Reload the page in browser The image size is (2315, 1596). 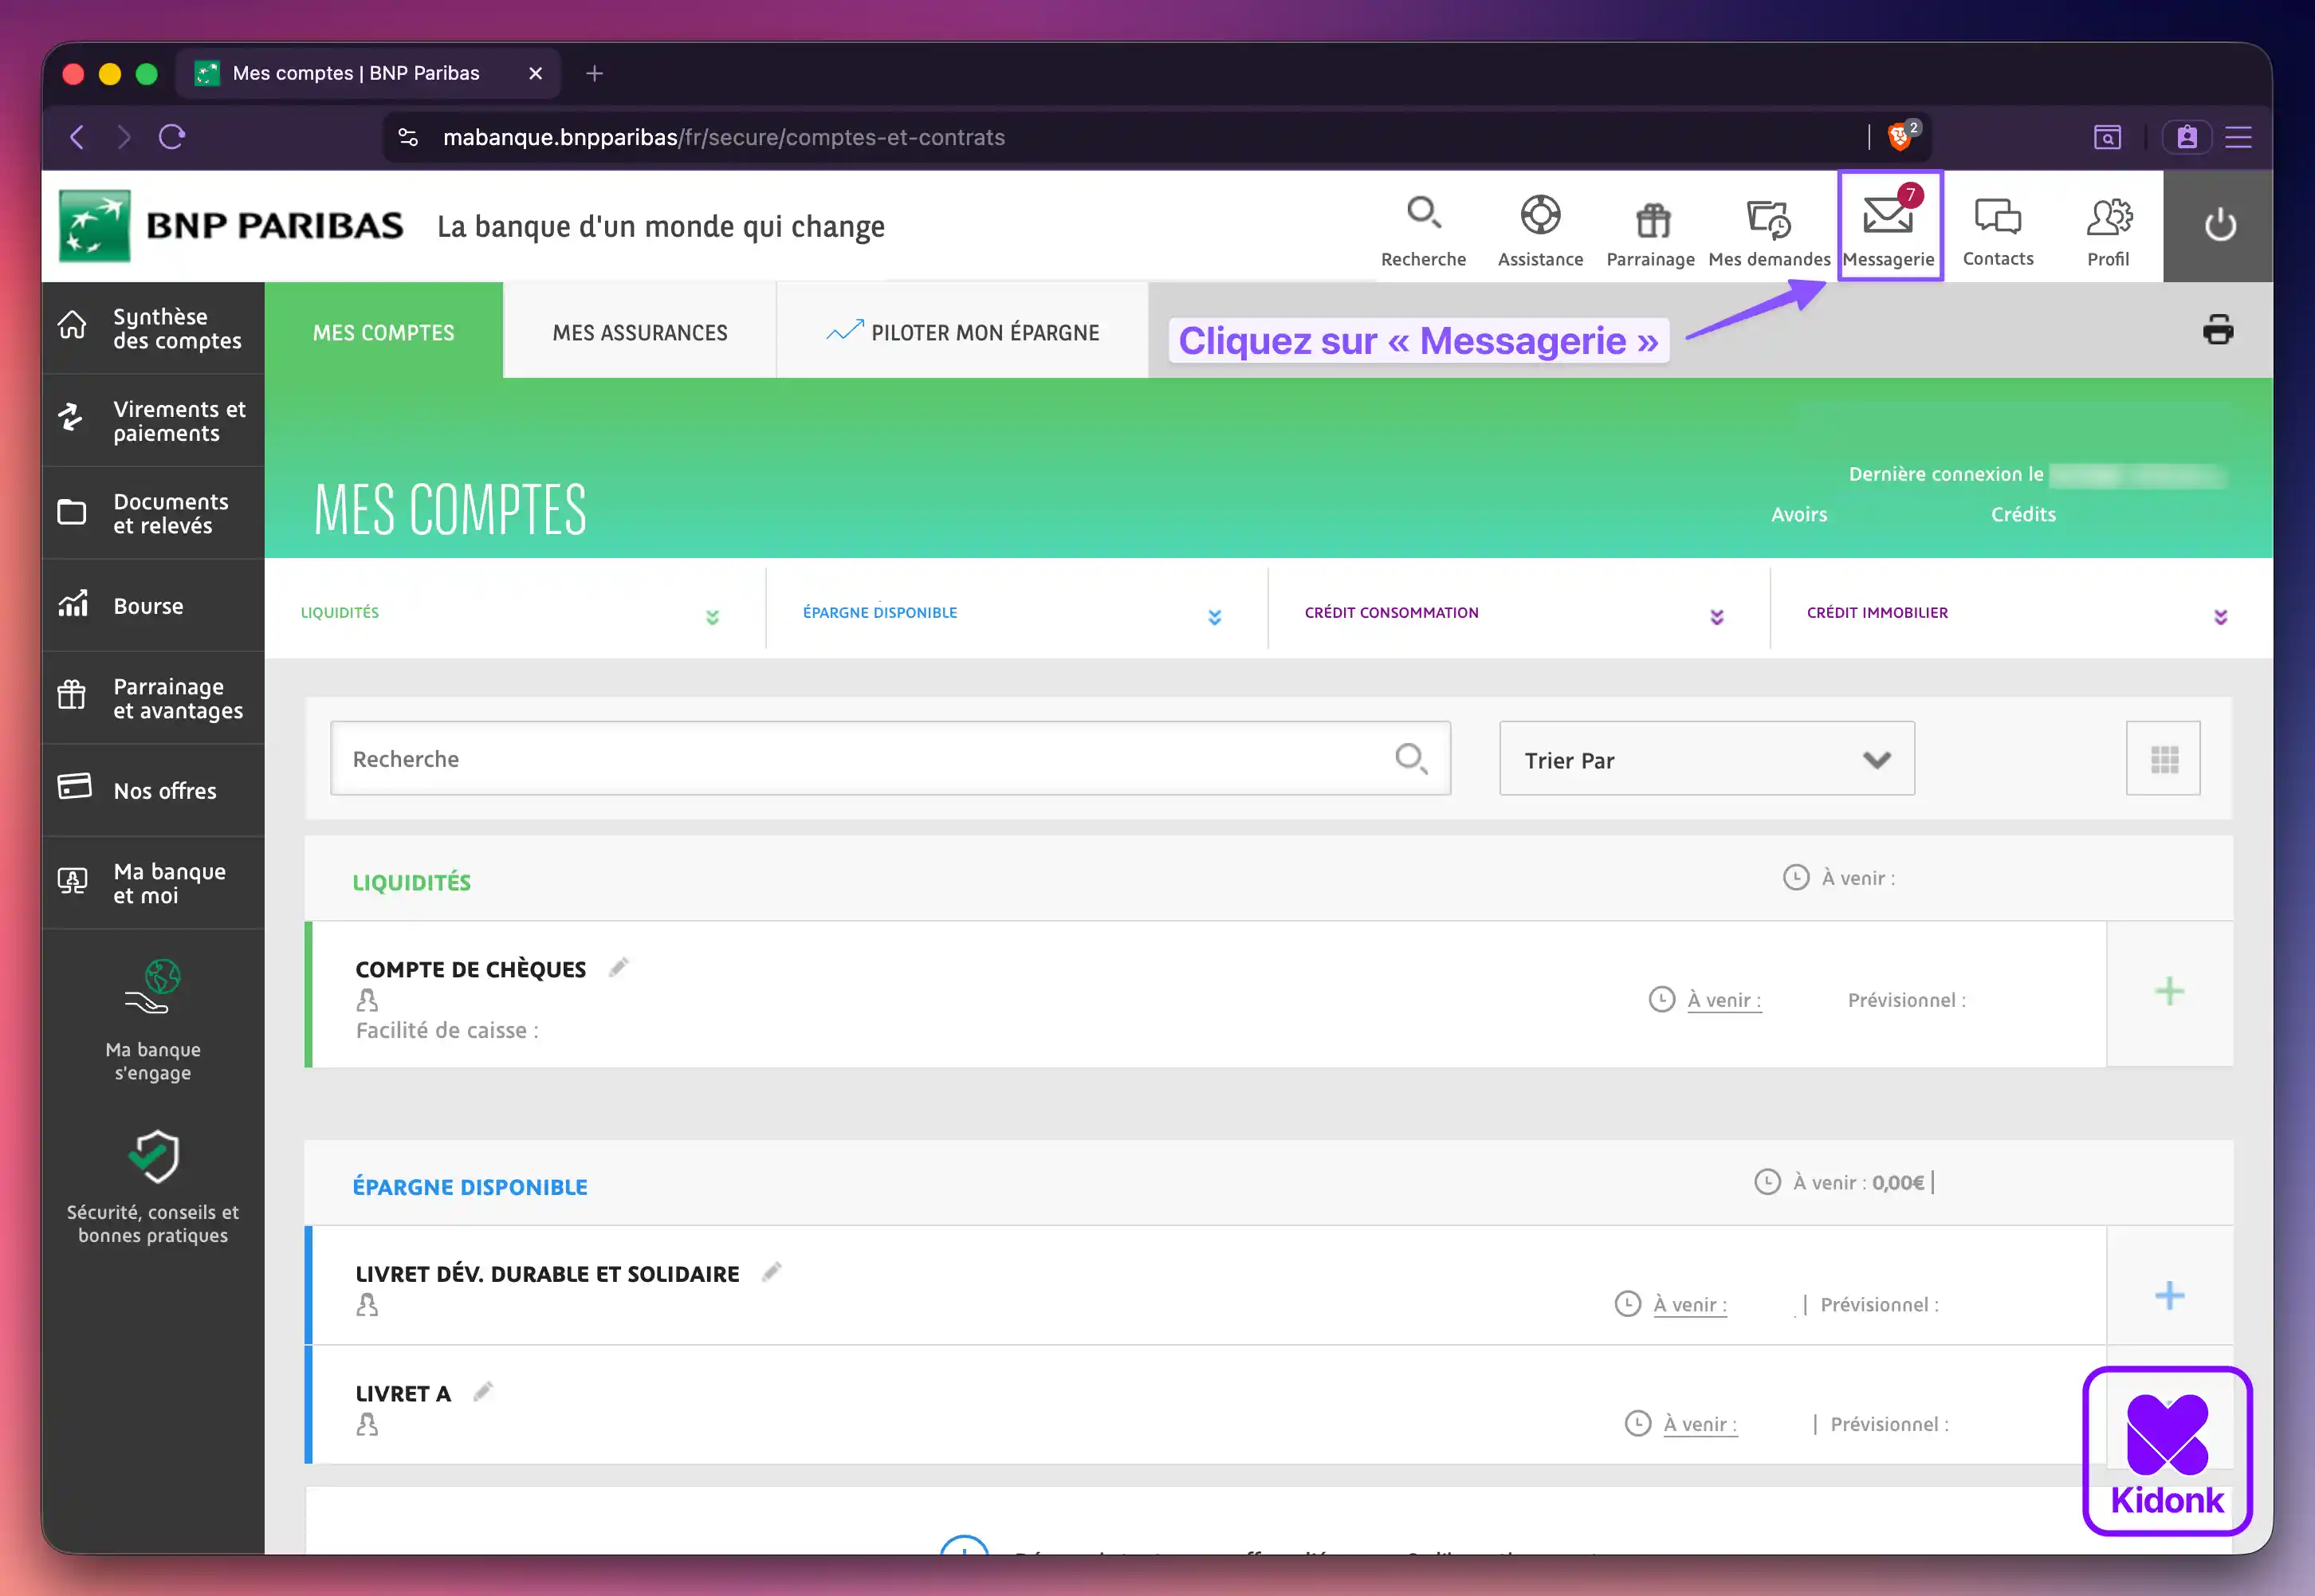(172, 137)
